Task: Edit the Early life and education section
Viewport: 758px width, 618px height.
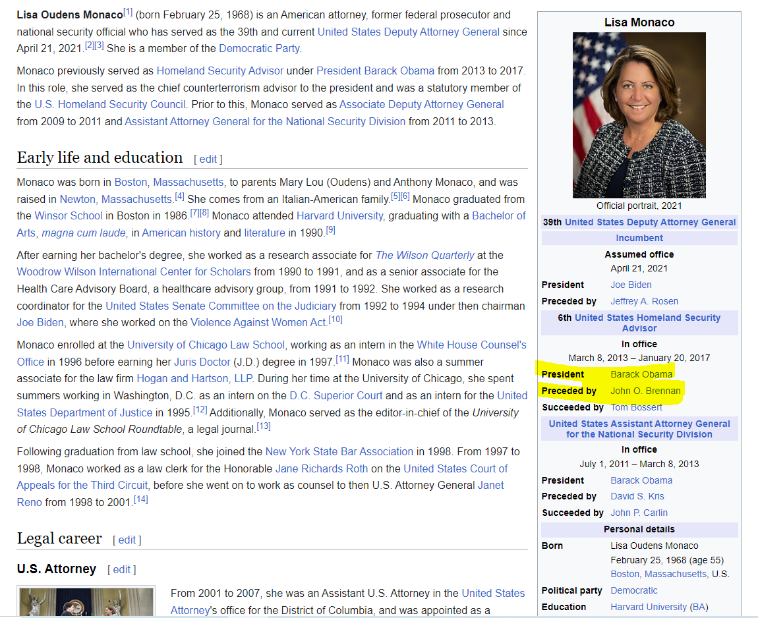Action: (x=208, y=159)
